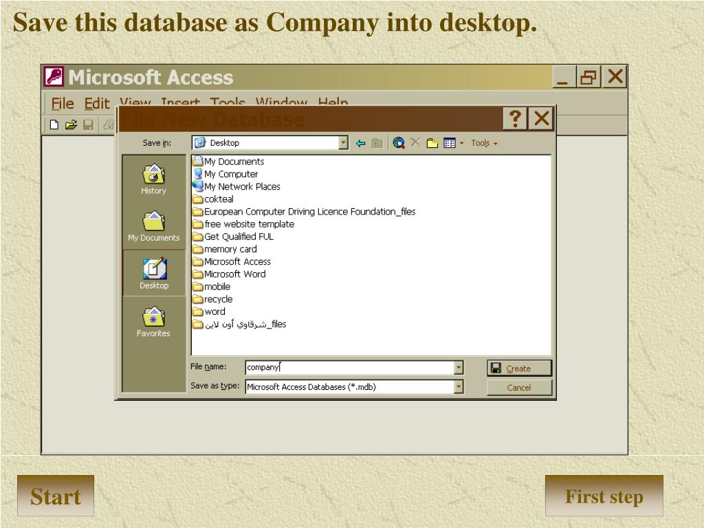Open the Edit menu

pos(96,104)
